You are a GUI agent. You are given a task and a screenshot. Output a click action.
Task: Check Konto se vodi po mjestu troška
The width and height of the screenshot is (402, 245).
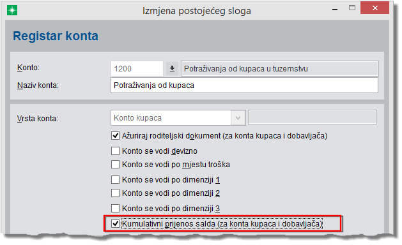coord(116,165)
